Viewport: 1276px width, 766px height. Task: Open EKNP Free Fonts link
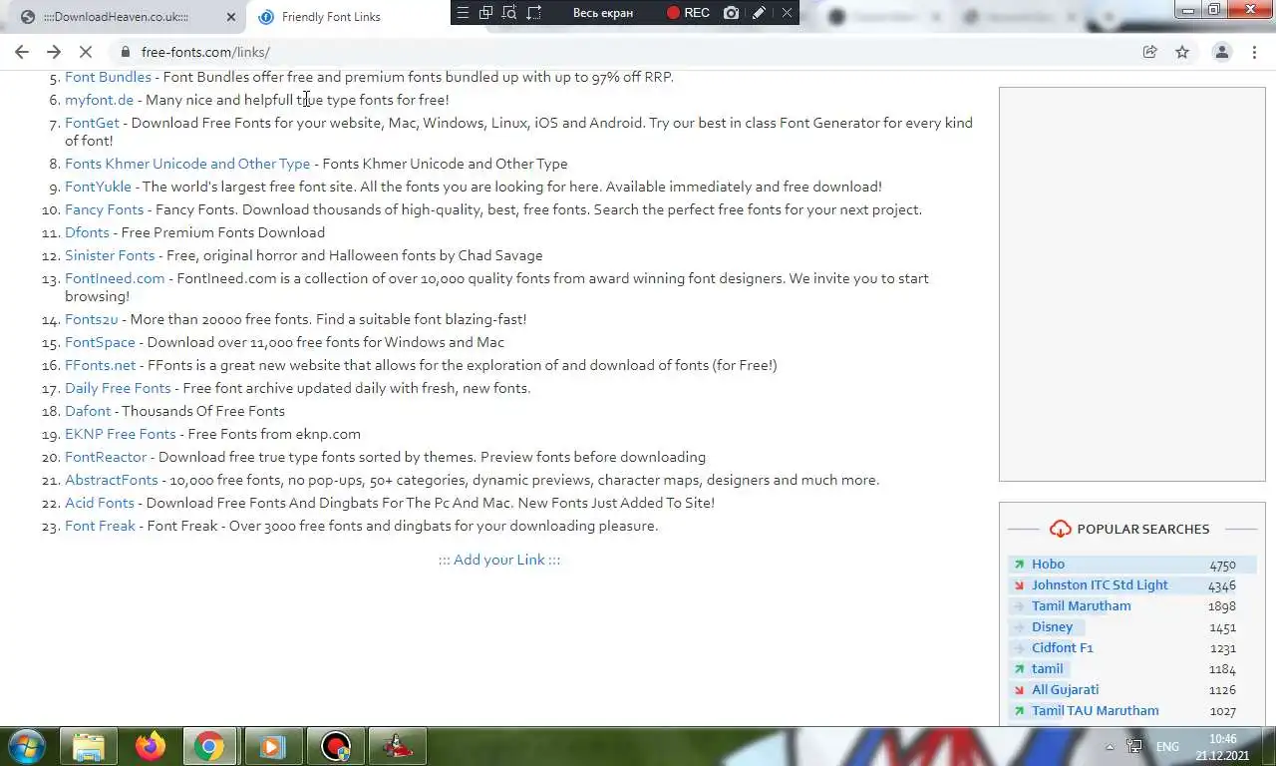[x=120, y=434]
